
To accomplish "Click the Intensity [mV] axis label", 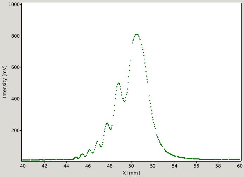I will (x=5, y=82).
